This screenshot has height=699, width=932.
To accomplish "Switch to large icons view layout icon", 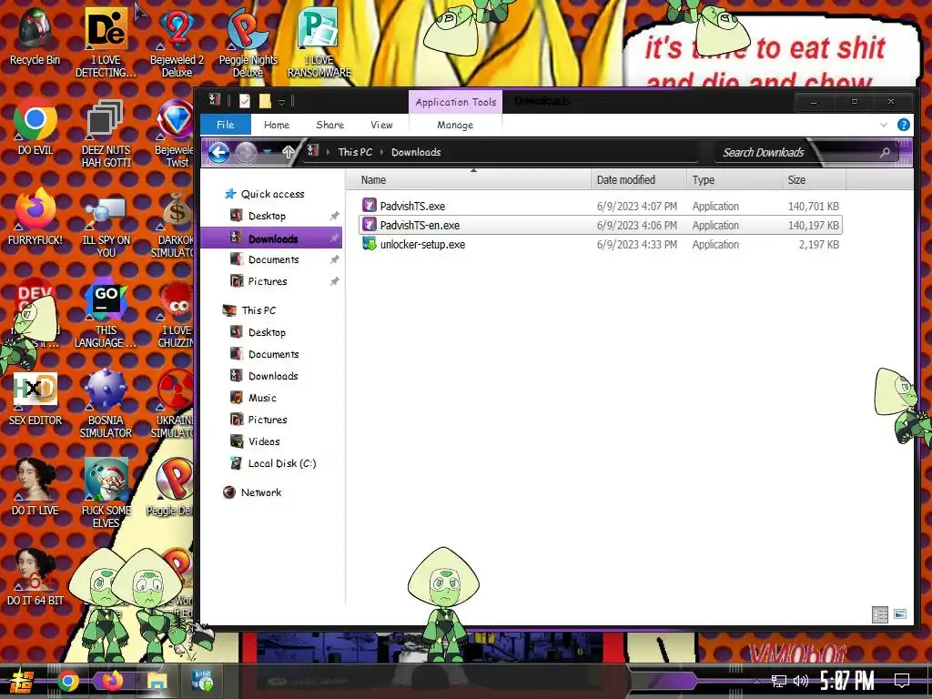I will pos(900,614).
